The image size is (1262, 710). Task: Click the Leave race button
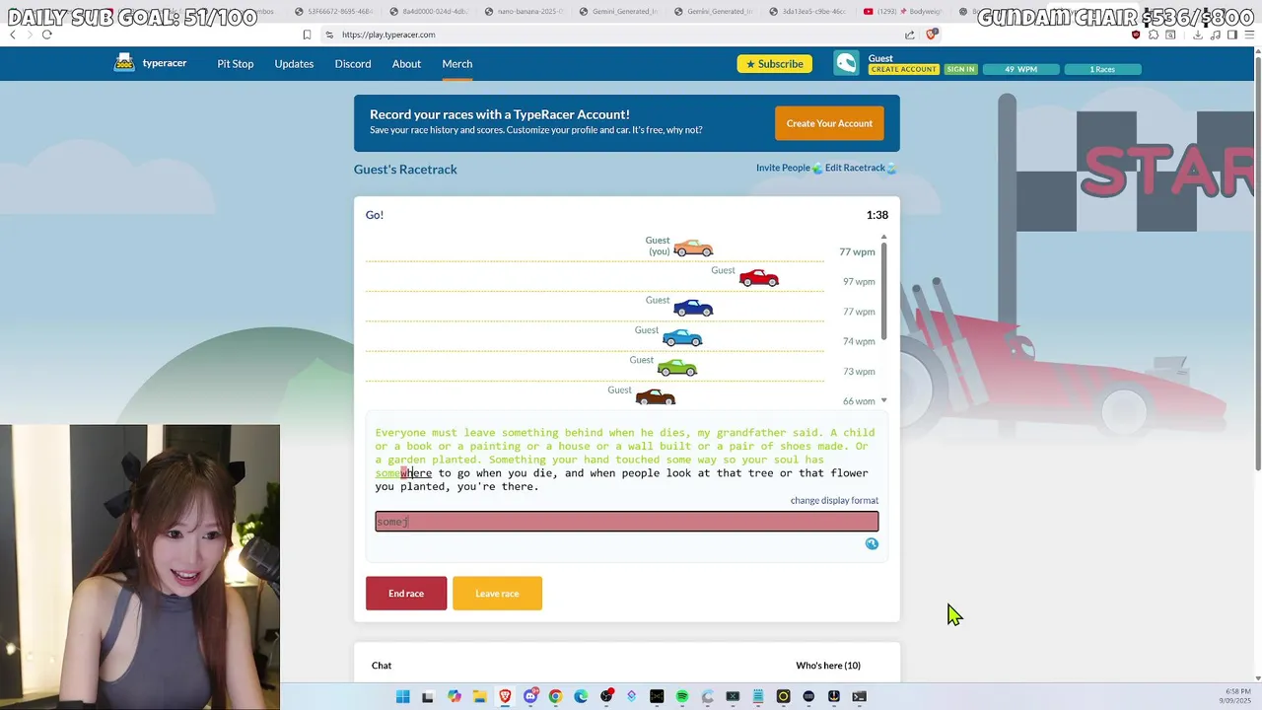[497, 594]
